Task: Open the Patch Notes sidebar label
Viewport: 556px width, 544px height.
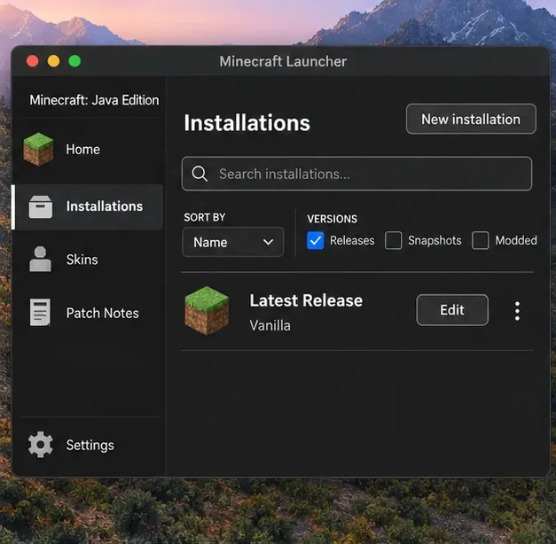Action: click(103, 314)
